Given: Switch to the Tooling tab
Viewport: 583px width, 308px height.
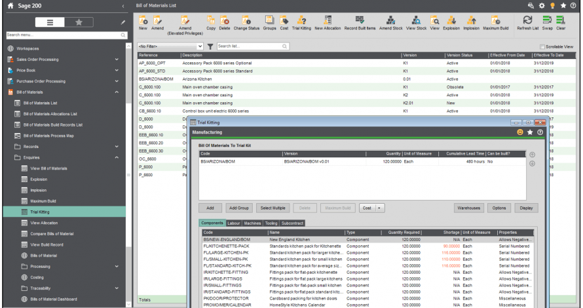Looking at the screenshot, I should pyautogui.click(x=271, y=223).
